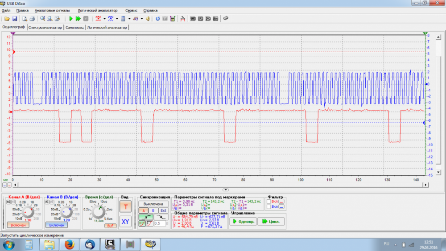Save data with the floppy disk icon
This screenshot has height=251, width=446.
click(x=14, y=19)
